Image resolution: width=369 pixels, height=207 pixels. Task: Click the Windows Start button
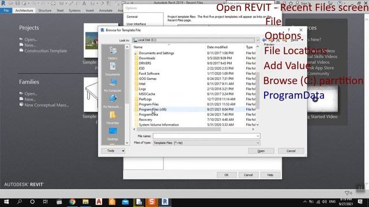click(x=6, y=202)
